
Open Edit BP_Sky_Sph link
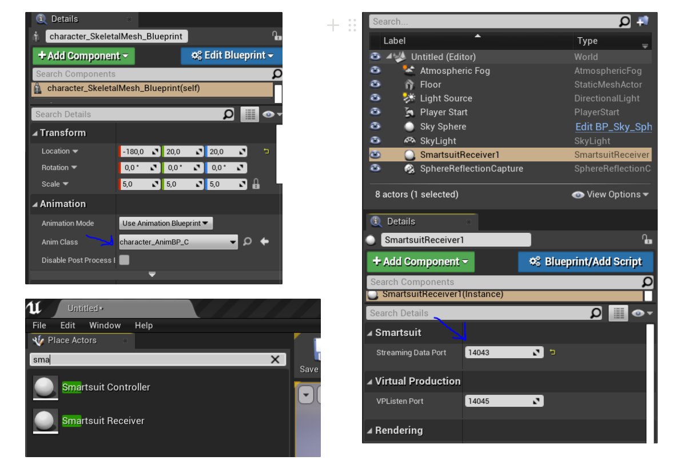[x=614, y=127]
